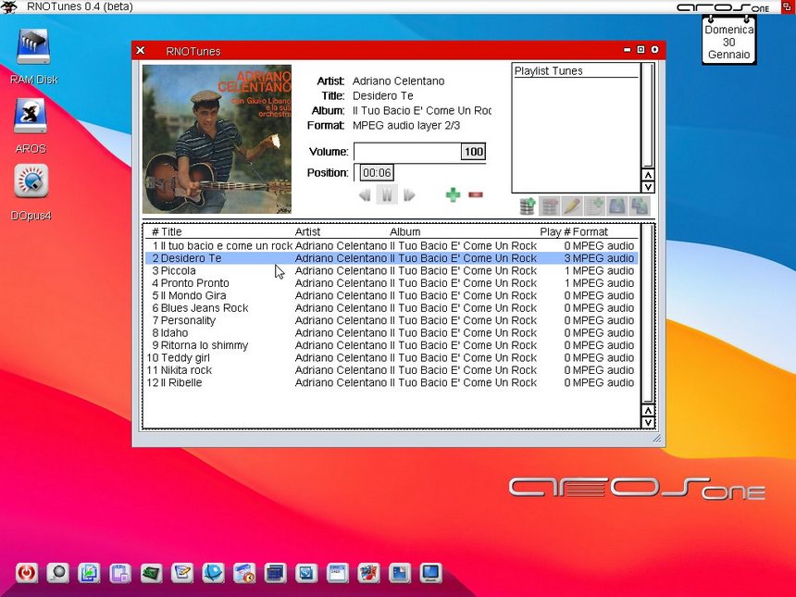This screenshot has height=597, width=796.
Task: Click the calendar date widget
Action: (729, 40)
